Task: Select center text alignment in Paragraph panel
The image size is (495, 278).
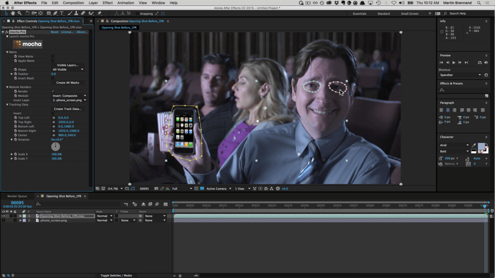Action: pyautogui.click(x=447, y=110)
